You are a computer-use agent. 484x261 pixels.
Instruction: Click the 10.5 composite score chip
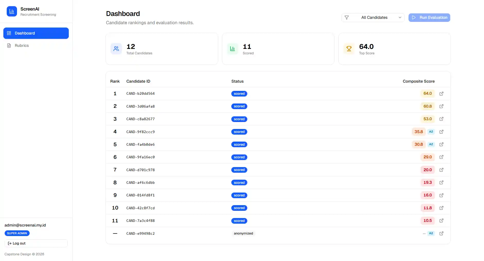427,221
